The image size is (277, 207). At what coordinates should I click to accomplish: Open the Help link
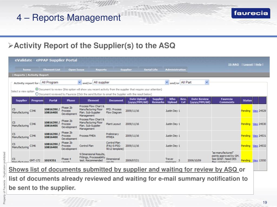258,64
